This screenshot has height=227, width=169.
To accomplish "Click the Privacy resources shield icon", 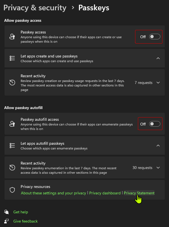I will 12,190.
